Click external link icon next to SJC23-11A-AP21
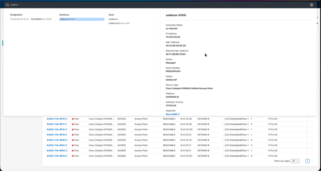Screen dimensions: 321x171 coord(66,145)
